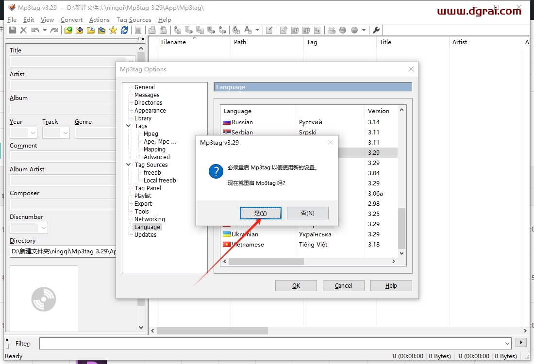The width and height of the screenshot is (534, 364).
Task: Select General in options tree
Action: pyautogui.click(x=144, y=87)
